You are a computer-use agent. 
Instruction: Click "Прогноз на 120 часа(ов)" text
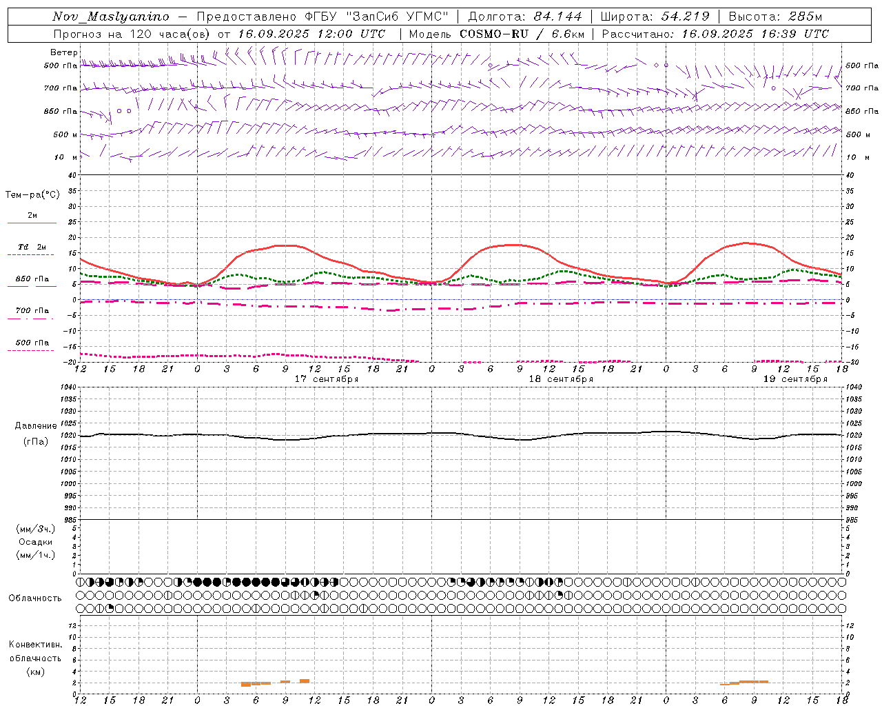(x=132, y=34)
